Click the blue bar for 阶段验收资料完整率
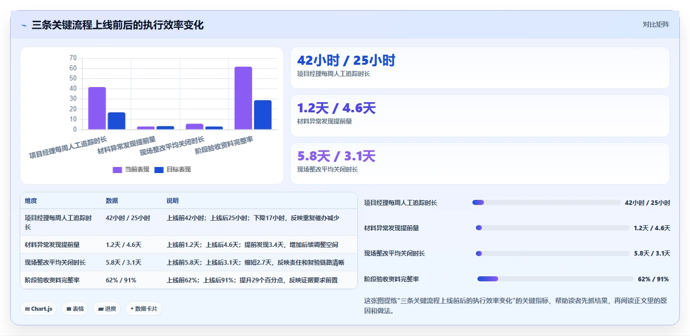The height and width of the screenshot is (336, 690). [x=263, y=115]
